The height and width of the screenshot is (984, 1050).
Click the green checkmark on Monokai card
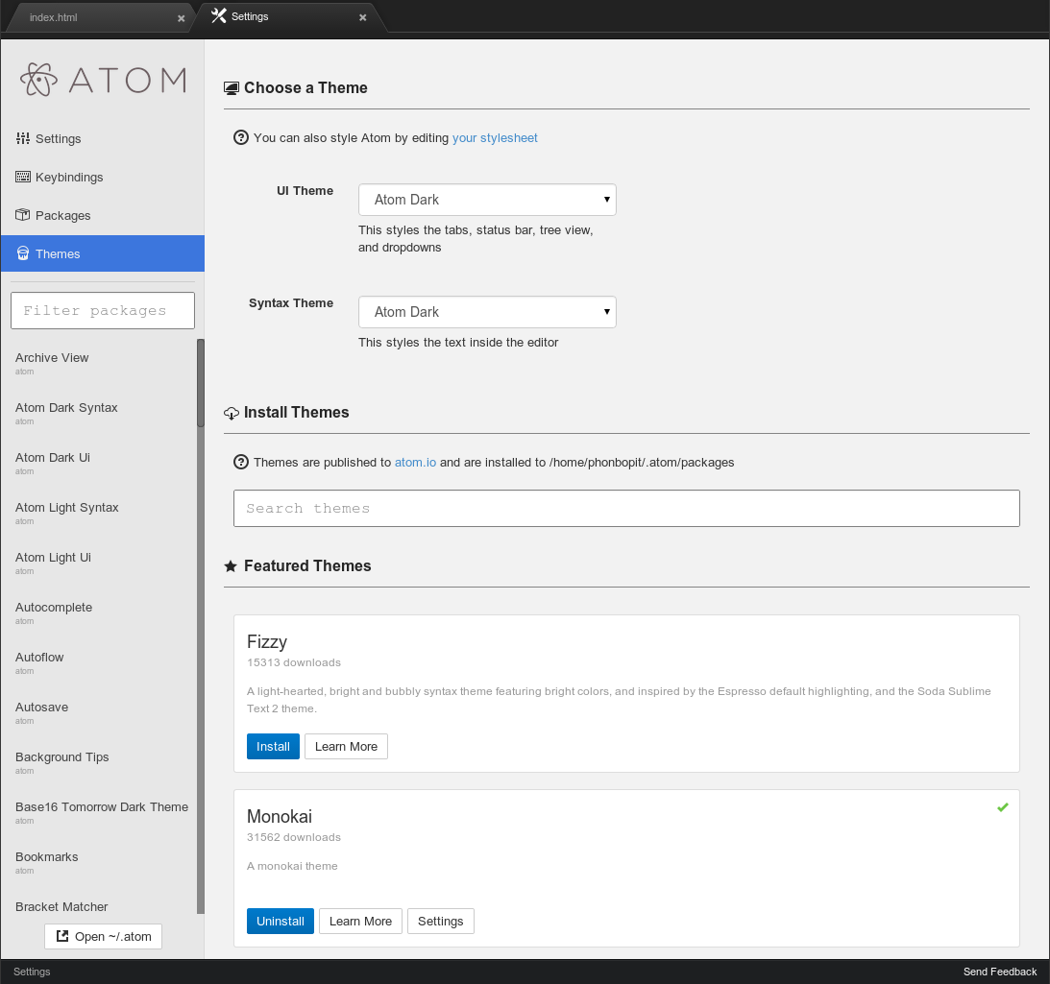(1003, 807)
